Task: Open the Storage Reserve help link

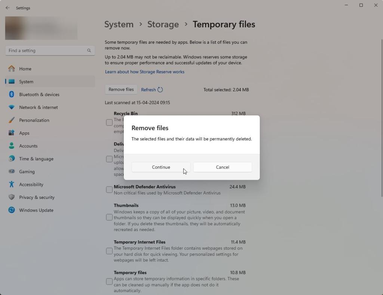Action: (144, 72)
